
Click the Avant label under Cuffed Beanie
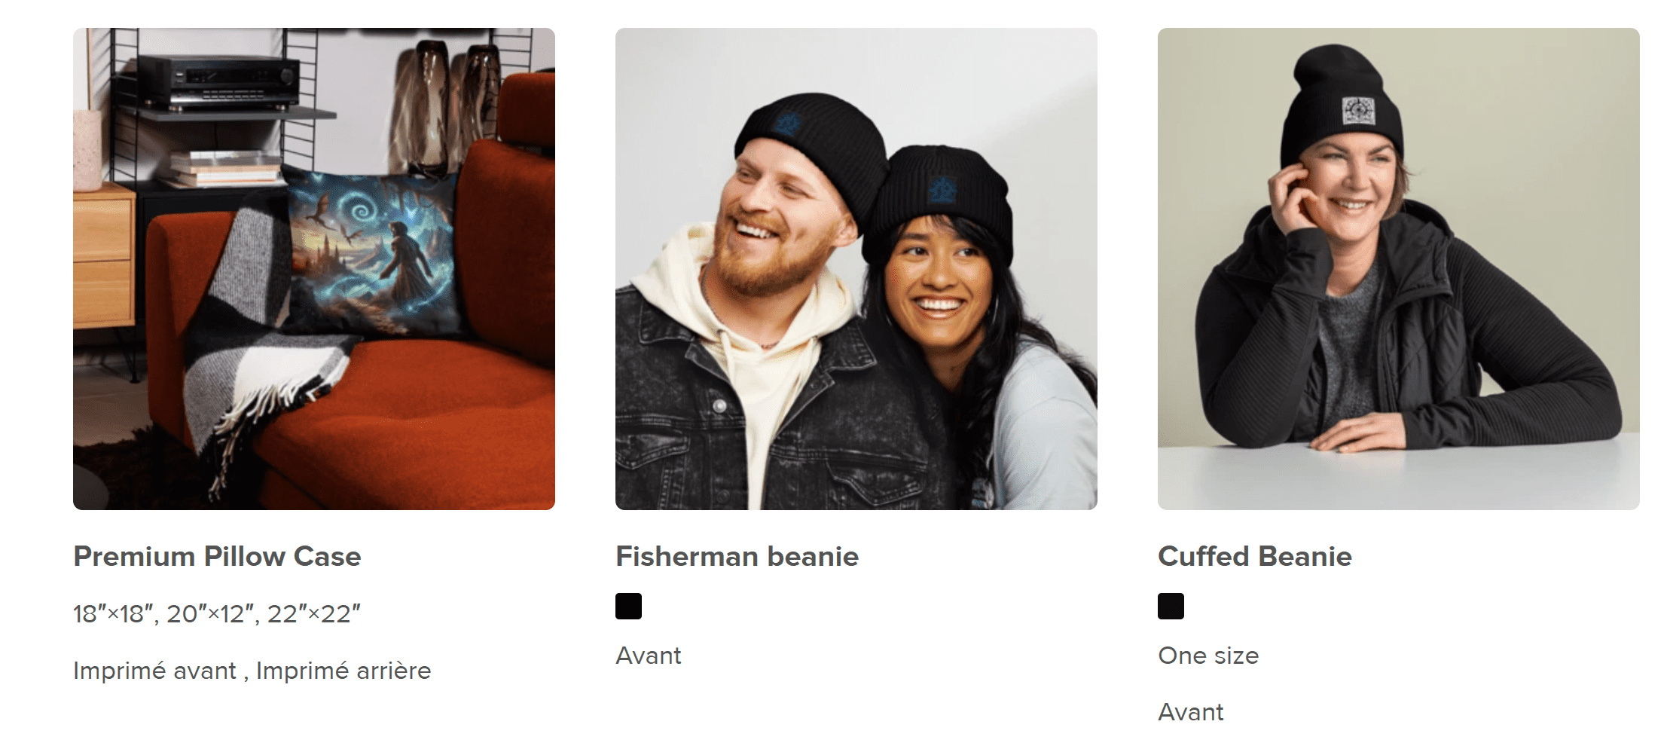pos(1190,712)
